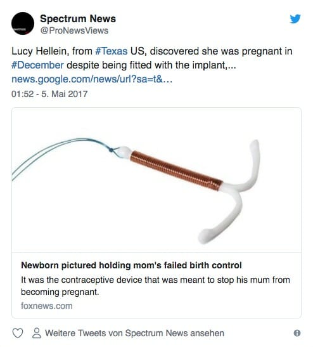Click the IUD image in link card
Screen dimensions: 313x347
(x=156, y=180)
